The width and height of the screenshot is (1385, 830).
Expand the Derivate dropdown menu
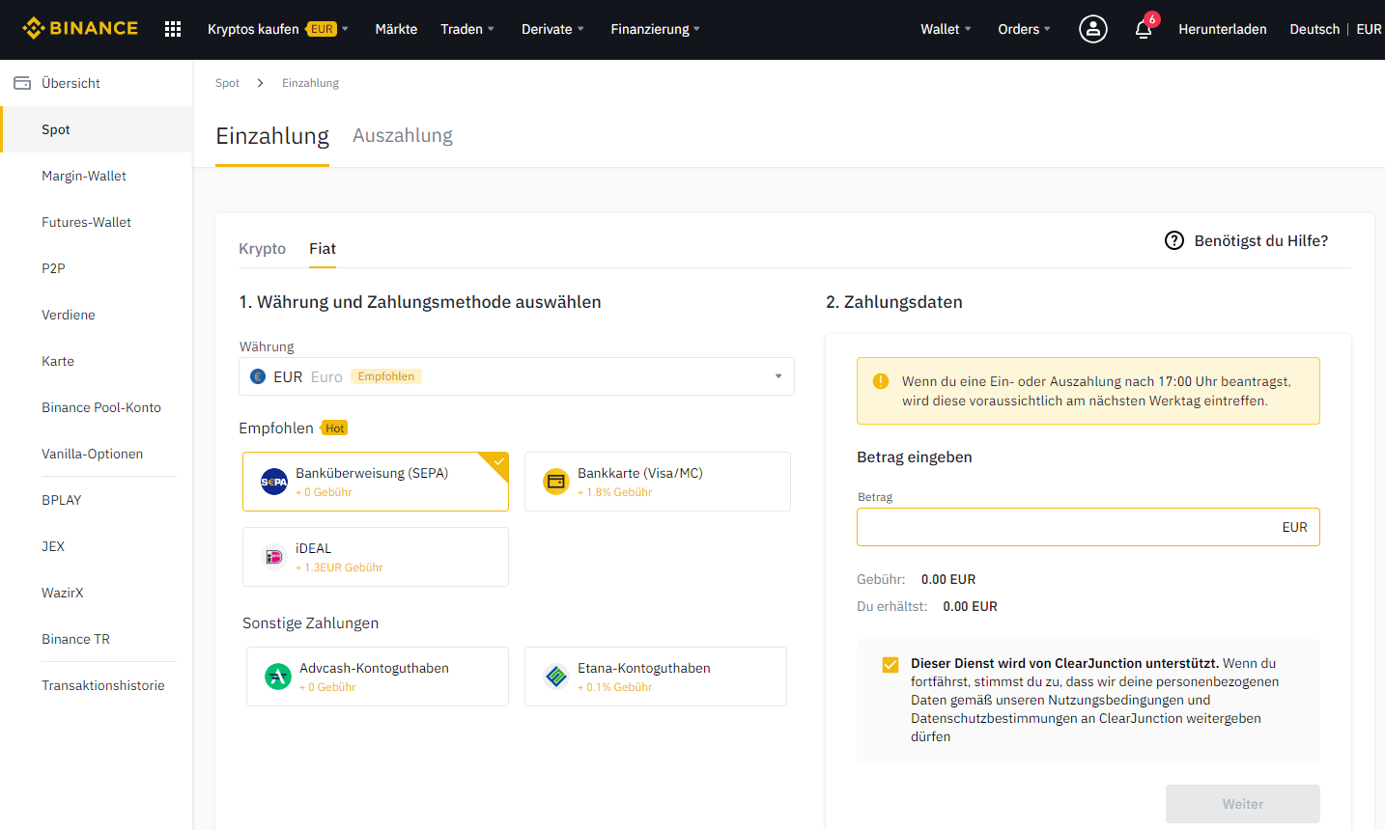click(x=552, y=29)
